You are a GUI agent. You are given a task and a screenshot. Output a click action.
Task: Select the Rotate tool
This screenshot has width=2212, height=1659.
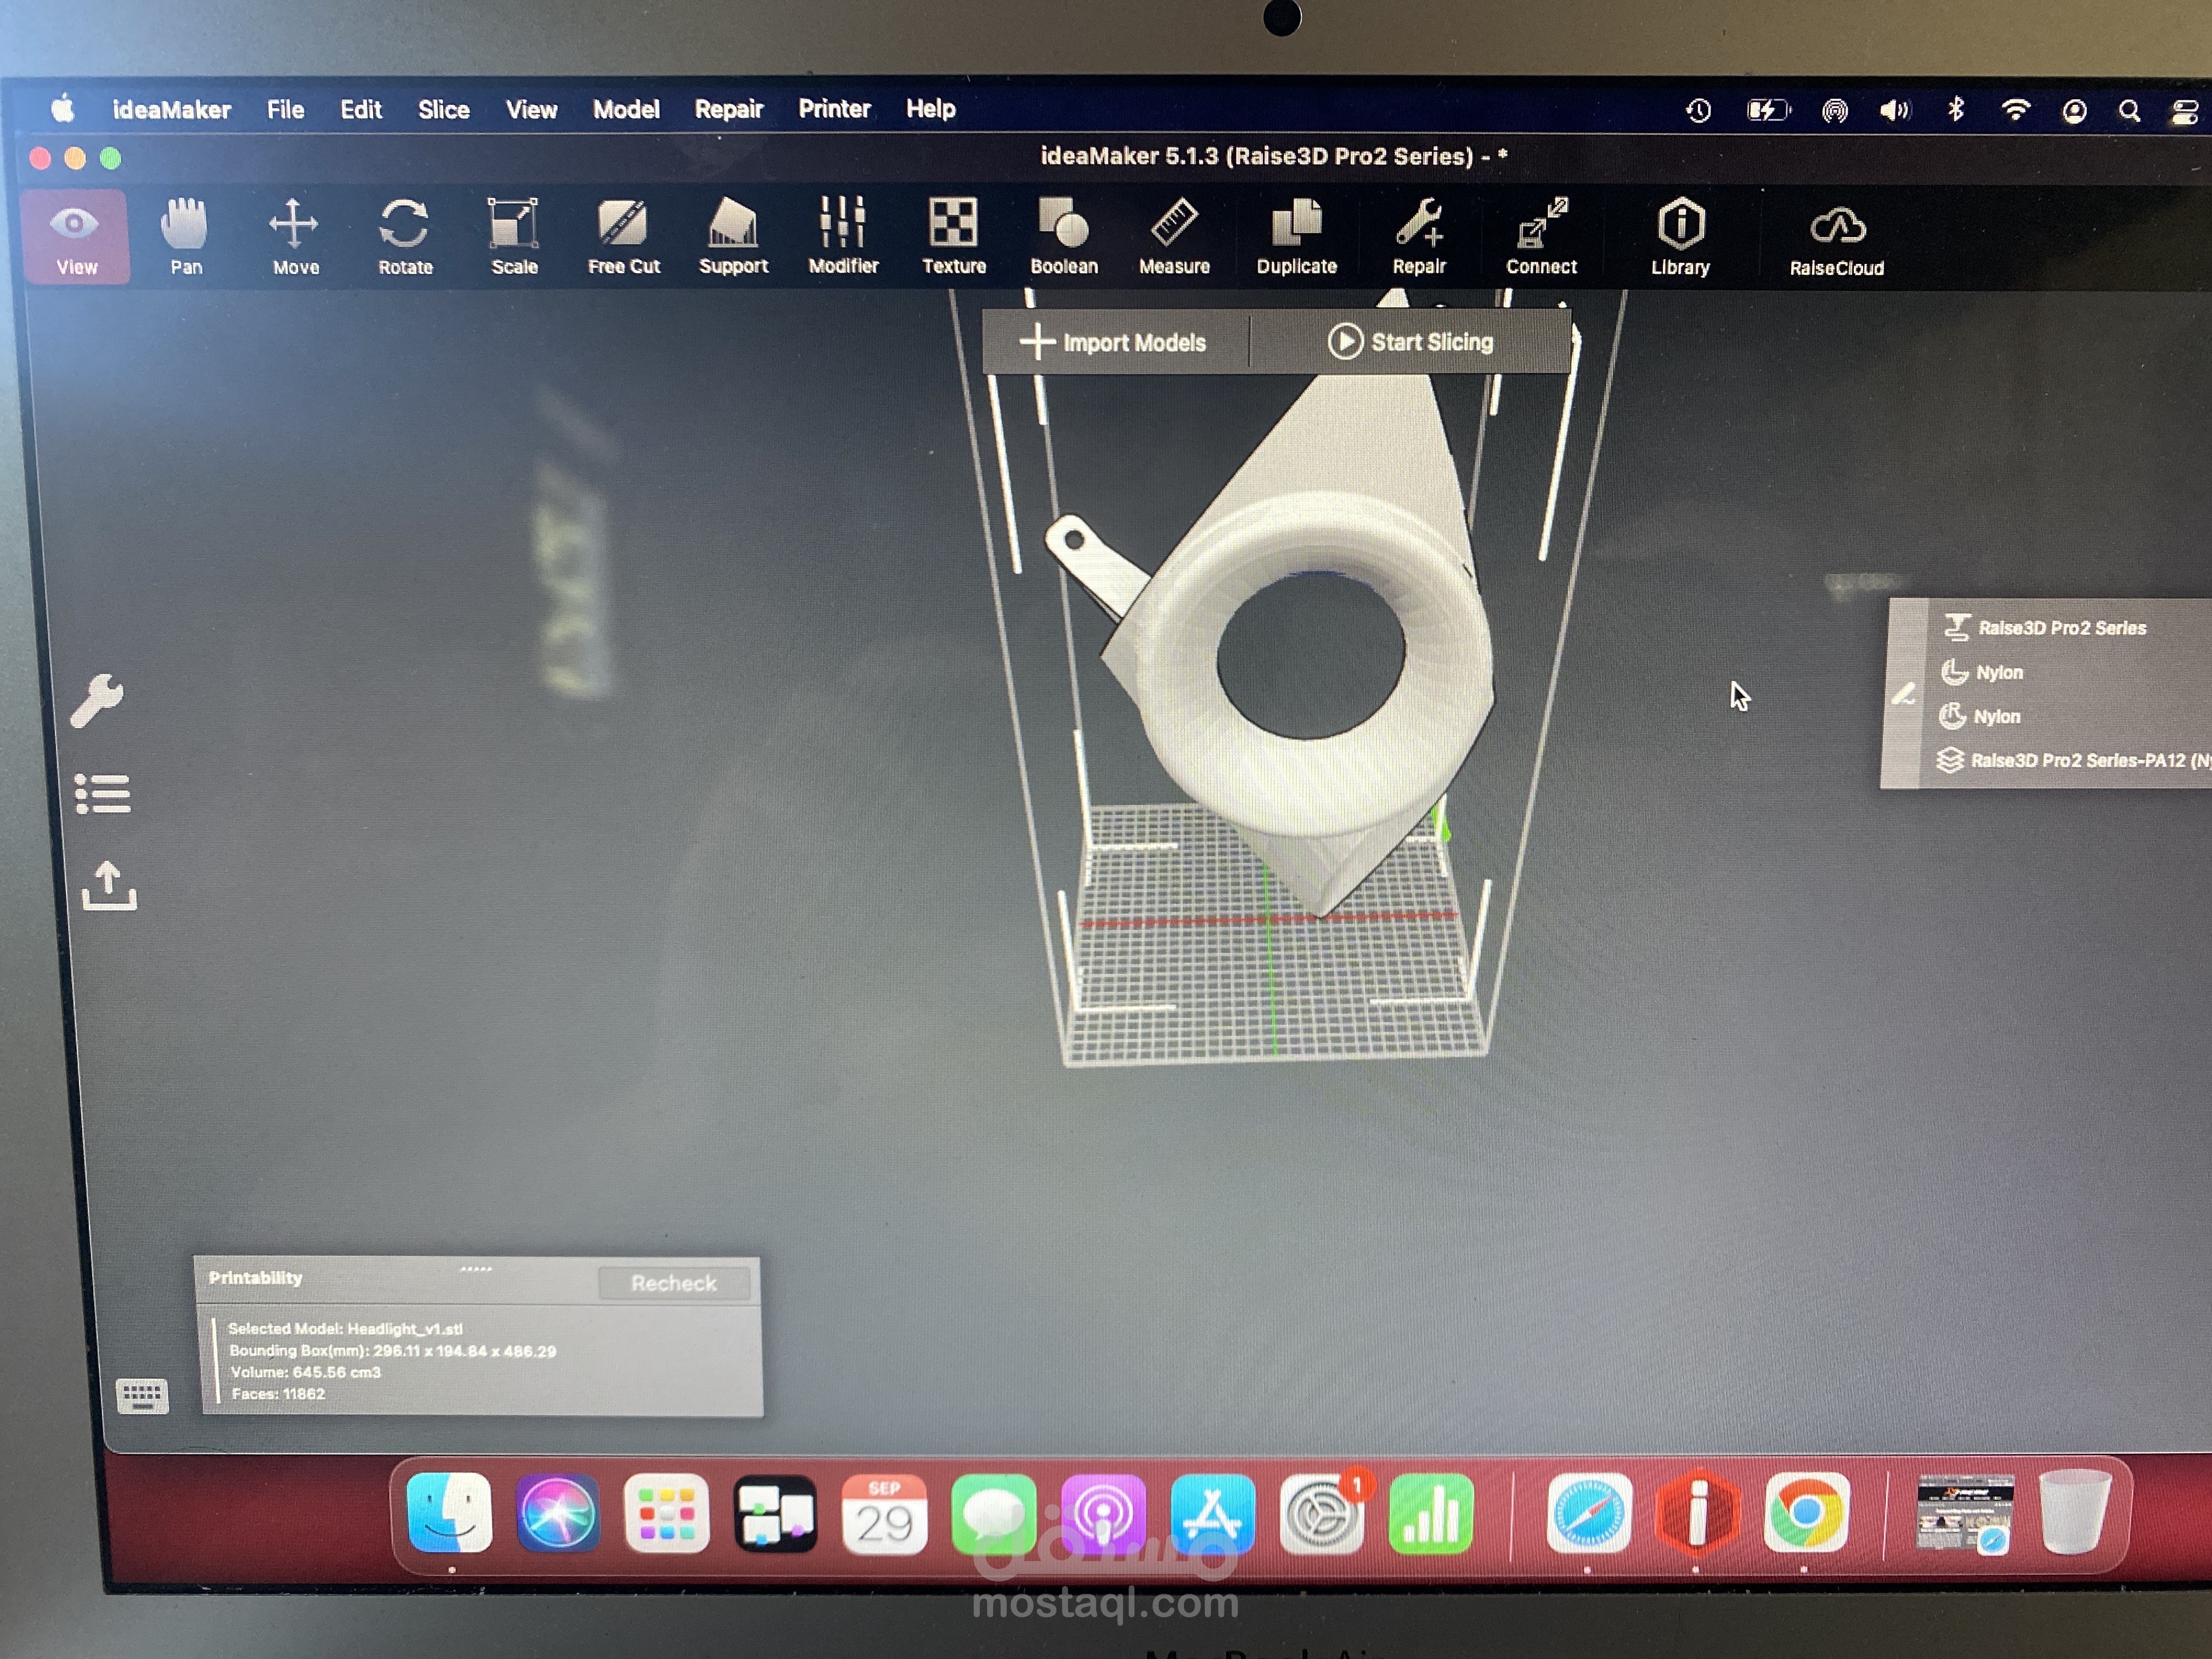[405, 237]
